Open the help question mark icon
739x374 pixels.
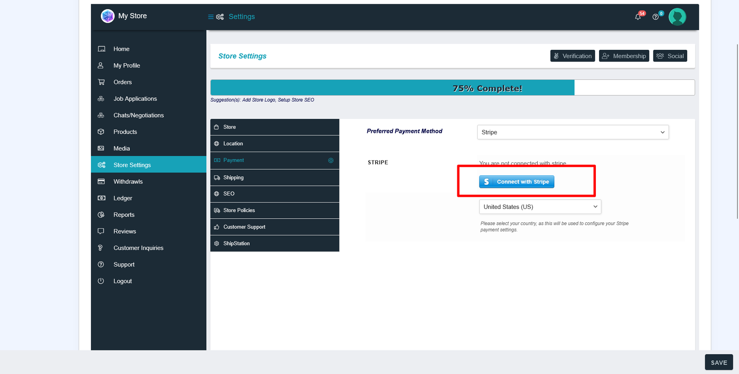click(655, 17)
